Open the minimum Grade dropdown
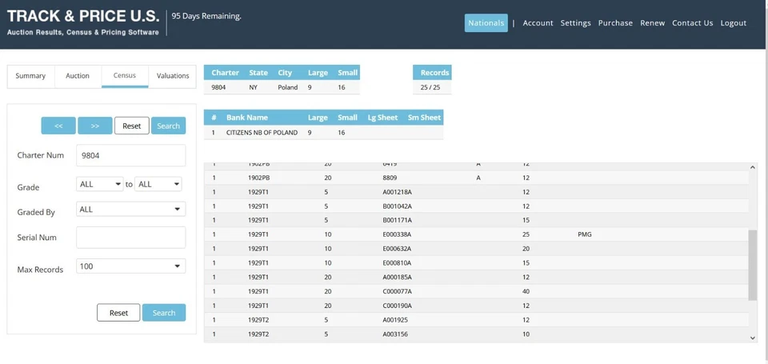 (100, 184)
